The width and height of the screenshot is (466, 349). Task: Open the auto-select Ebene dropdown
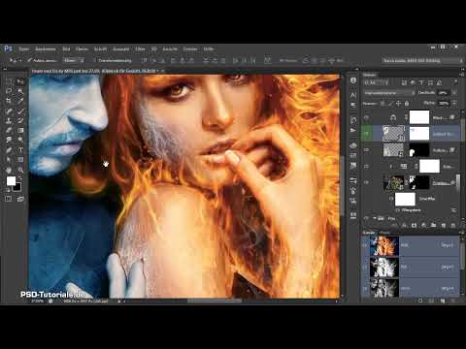(74, 60)
